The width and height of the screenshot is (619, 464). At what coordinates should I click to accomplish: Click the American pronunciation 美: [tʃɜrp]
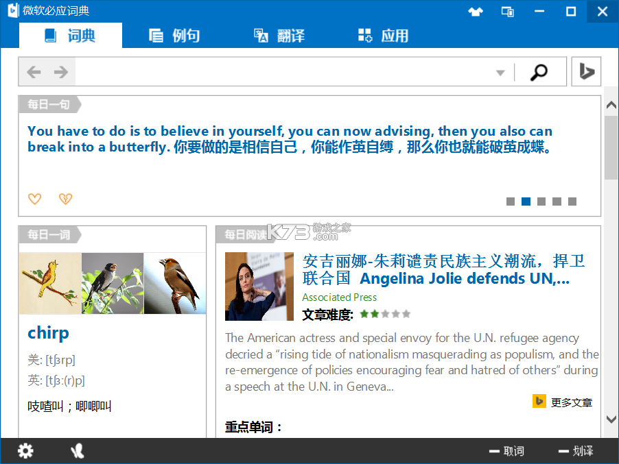tap(51, 360)
